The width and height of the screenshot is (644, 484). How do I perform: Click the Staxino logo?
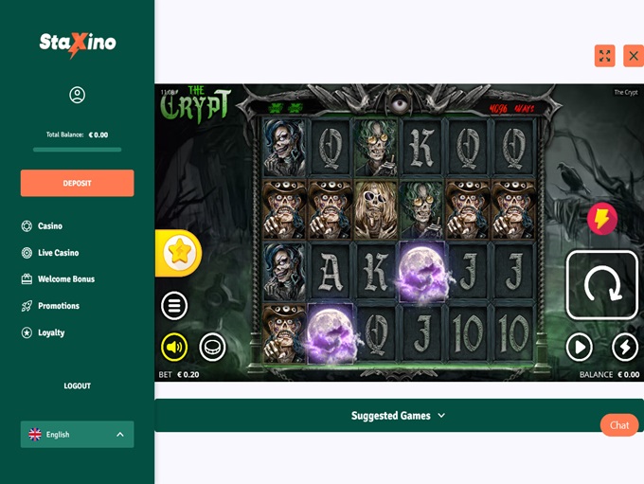pos(78,44)
